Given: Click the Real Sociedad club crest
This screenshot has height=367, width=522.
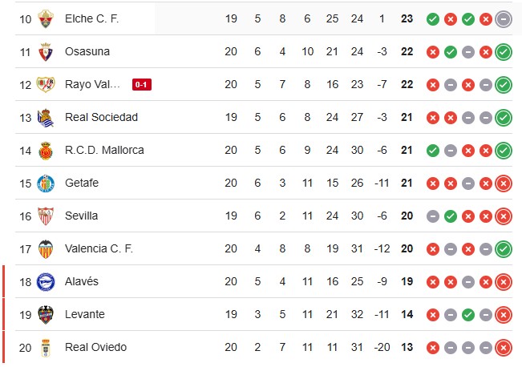Looking at the screenshot, I should click(46, 117).
